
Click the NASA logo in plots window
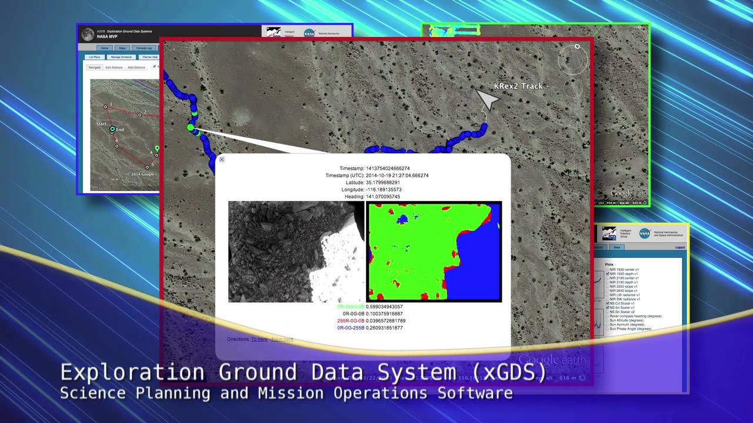click(x=645, y=233)
